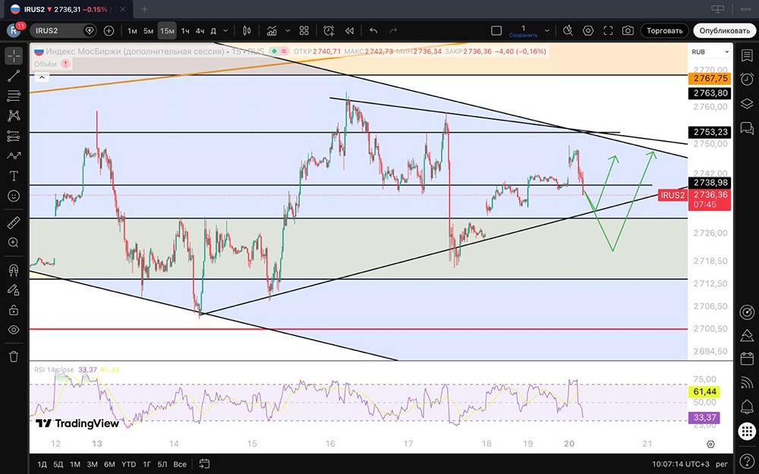Screen dimensions: 759x474
Task: Open the help center question mark
Action: [x=747, y=461]
